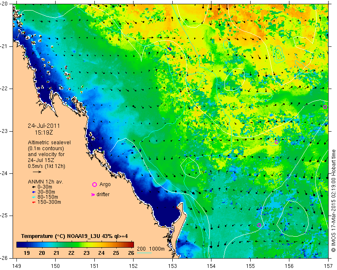Click the cyan 80-150m legend arrow

pyautogui.click(x=34, y=197)
